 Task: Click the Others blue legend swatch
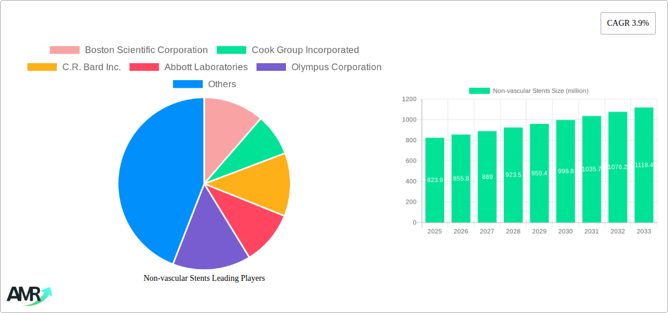pos(188,84)
